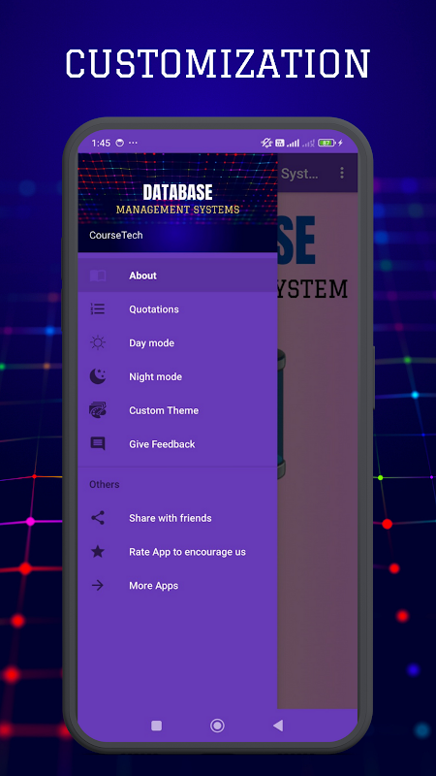Click the palette icon for Custom Theme
Image resolution: width=436 pixels, height=776 pixels.
click(98, 410)
